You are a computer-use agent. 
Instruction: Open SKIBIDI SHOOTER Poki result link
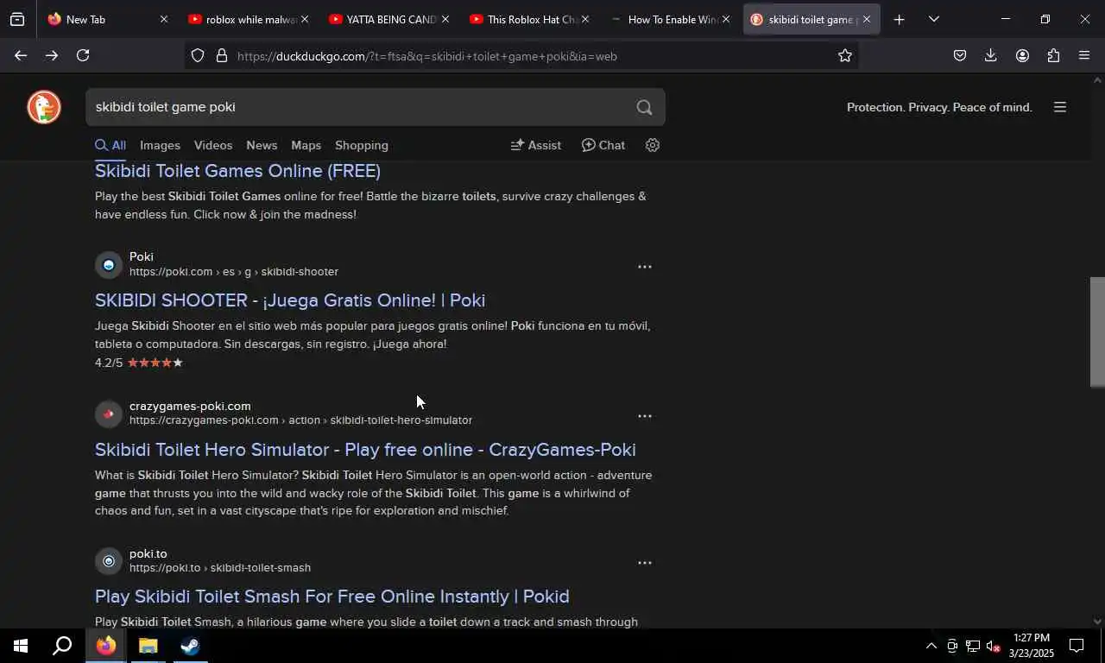(290, 300)
